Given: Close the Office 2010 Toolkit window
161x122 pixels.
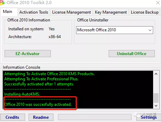Looking at the screenshot, I should coord(158,3).
